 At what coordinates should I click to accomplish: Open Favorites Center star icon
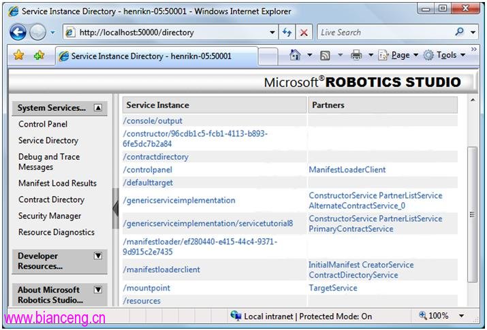click(18, 55)
